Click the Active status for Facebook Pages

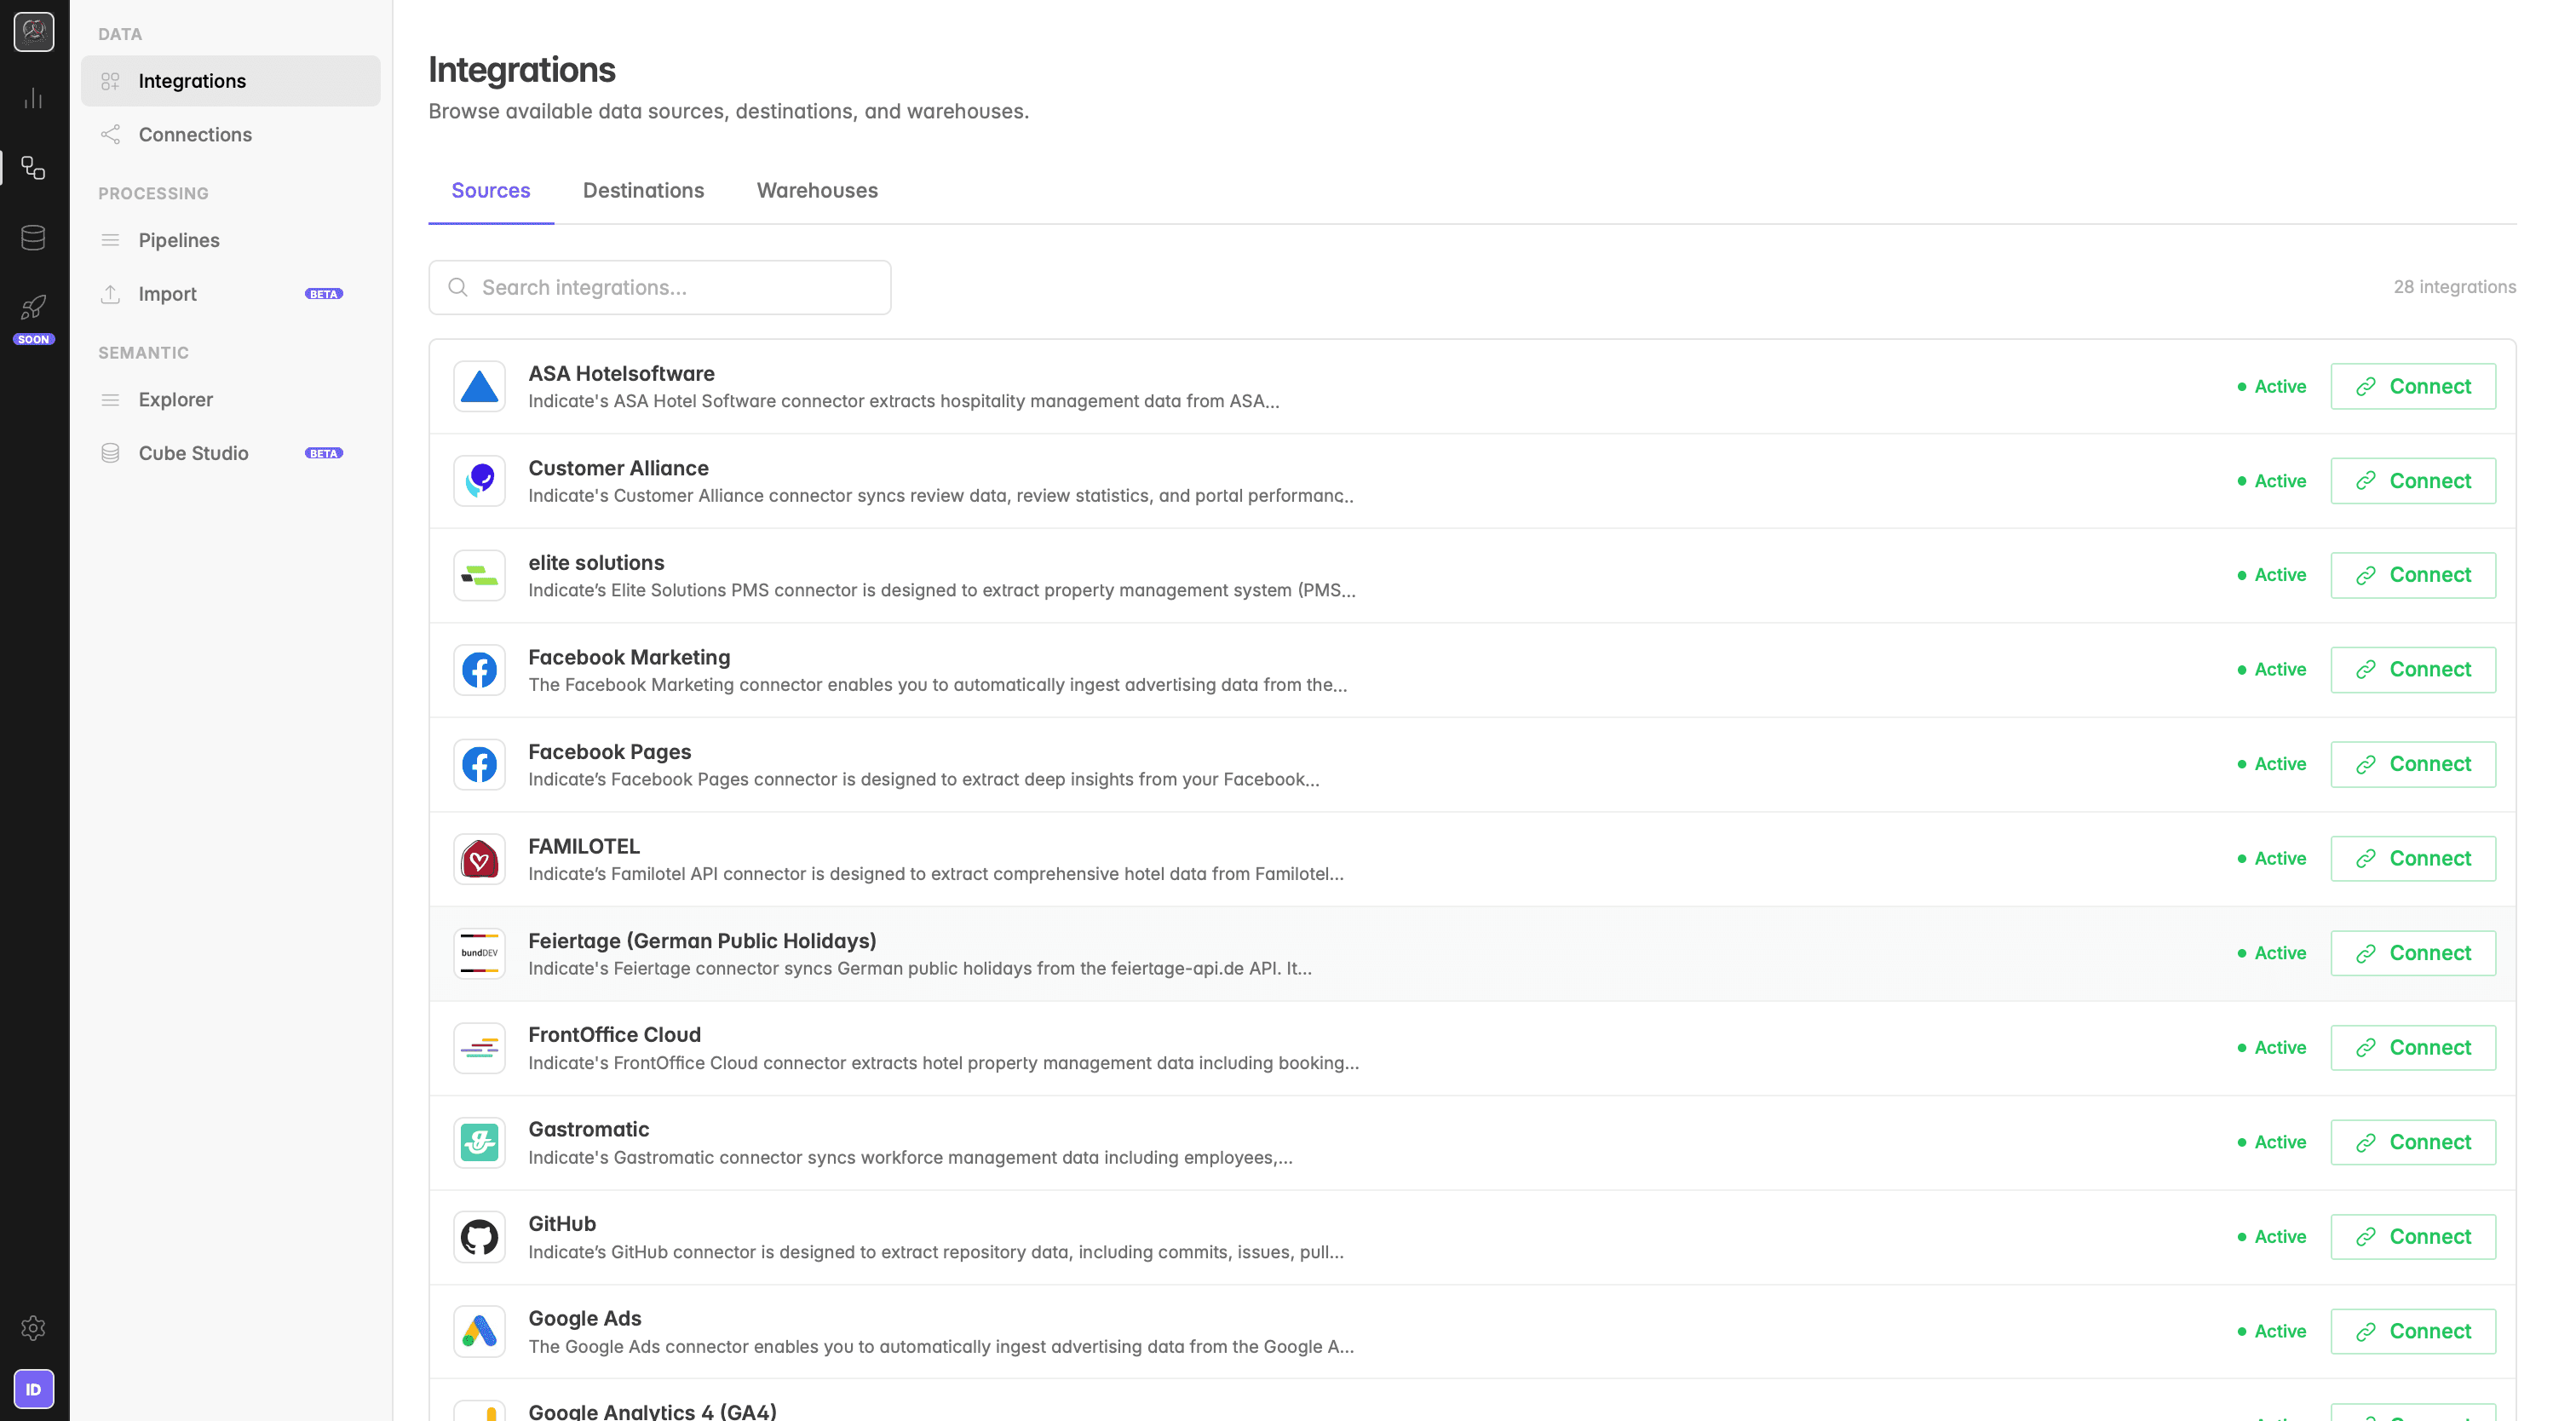[2272, 764]
